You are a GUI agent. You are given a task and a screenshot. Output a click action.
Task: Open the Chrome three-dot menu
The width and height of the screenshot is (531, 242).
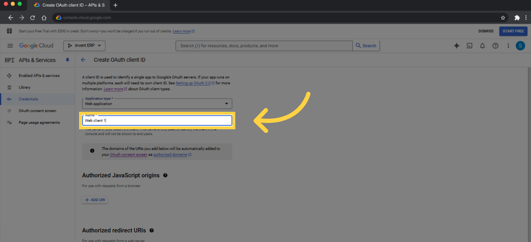click(x=526, y=18)
